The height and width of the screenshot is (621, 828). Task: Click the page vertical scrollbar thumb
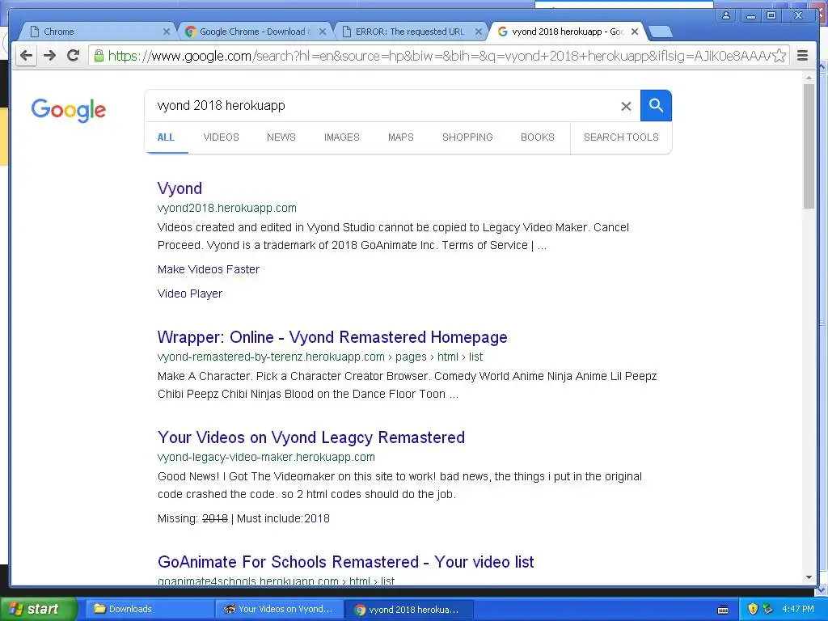[809, 146]
